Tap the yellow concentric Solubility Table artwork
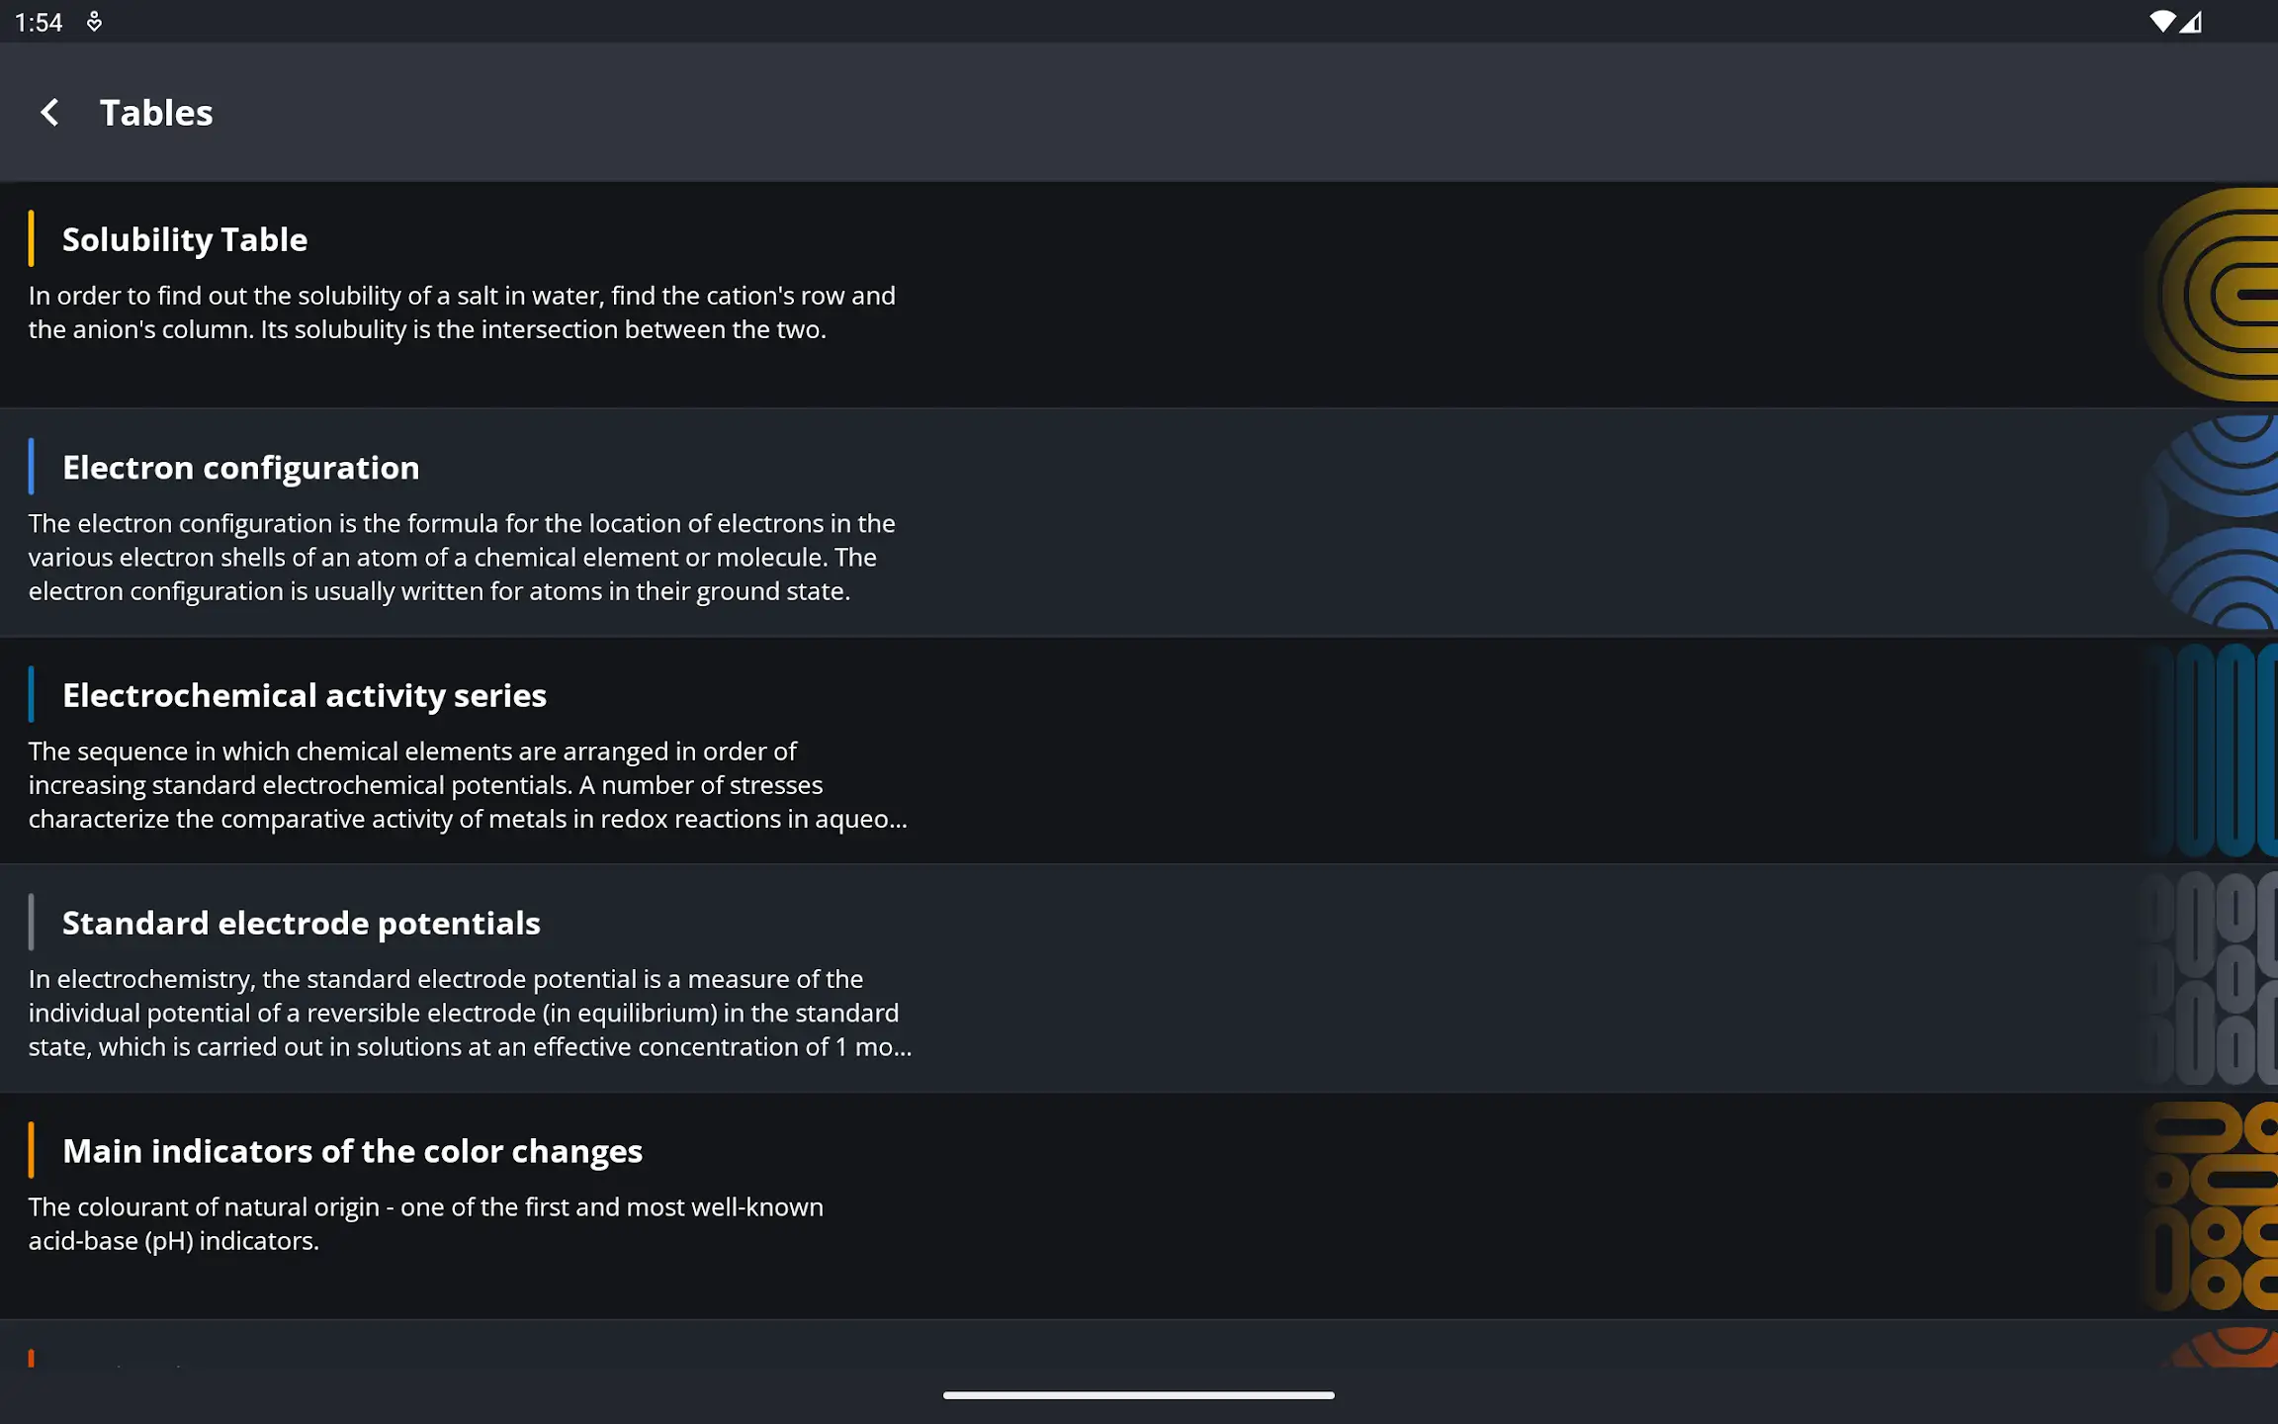Screen dimensions: 2278x1424 coord(2209,295)
